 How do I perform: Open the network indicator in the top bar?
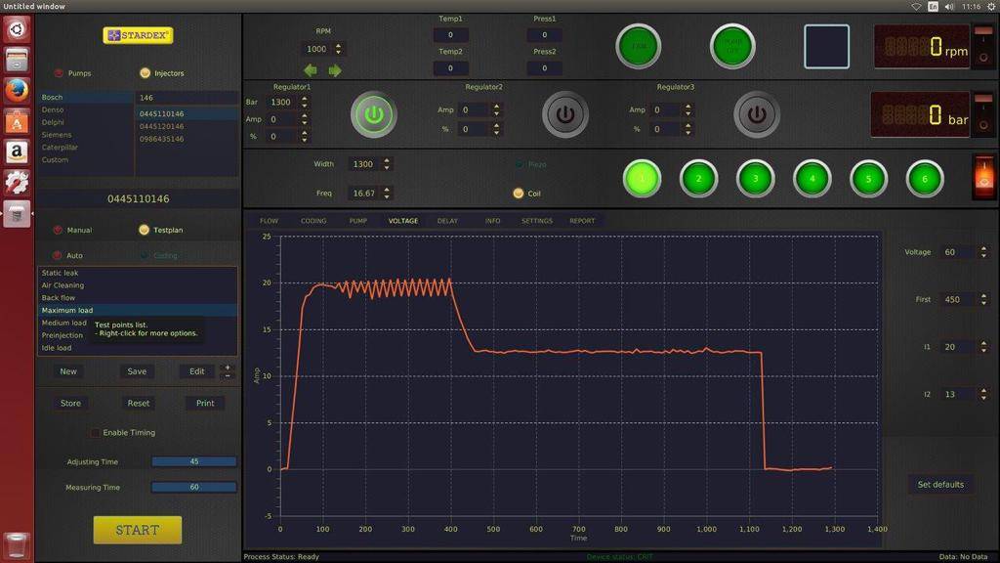coord(916,7)
